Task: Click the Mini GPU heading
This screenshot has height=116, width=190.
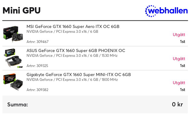Action: click(x=22, y=11)
